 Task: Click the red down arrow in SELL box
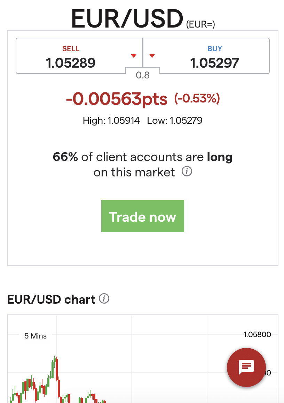(133, 56)
